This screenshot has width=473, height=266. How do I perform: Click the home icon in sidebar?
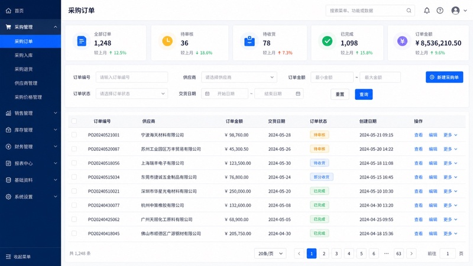click(x=8, y=11)
